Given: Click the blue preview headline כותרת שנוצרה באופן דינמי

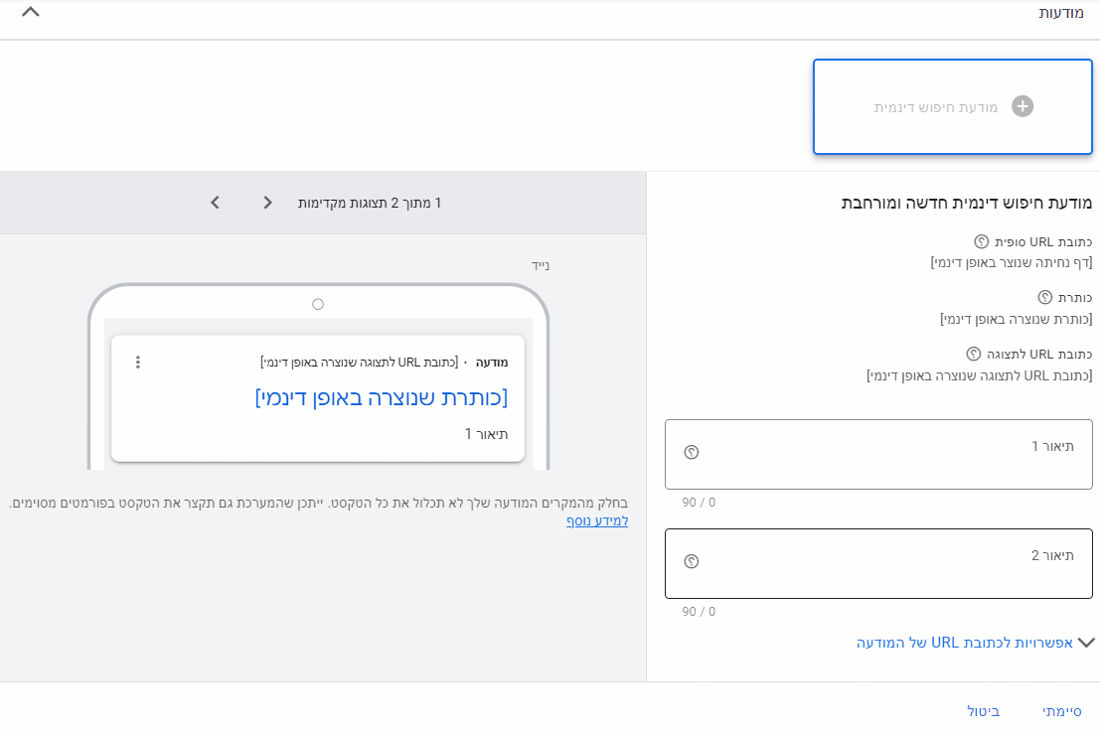Looking at the screenshot, I should [382, 397].
